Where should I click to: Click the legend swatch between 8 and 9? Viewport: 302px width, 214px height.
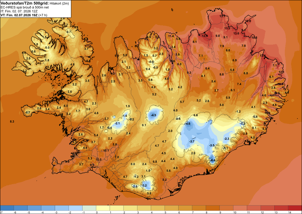213,208
